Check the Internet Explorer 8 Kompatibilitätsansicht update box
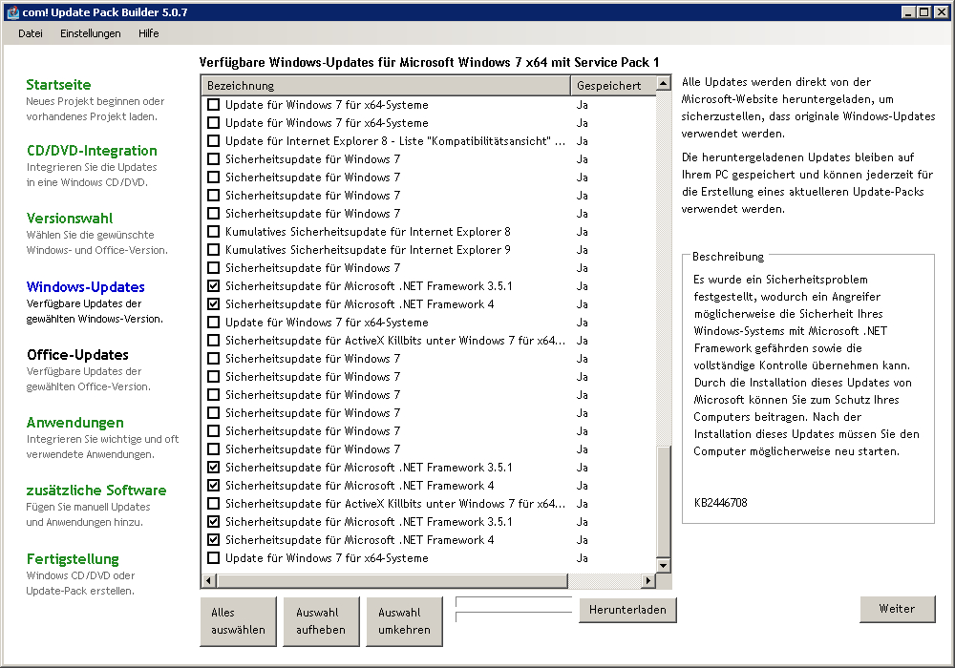The height and width of the screenshot is (668, 955). tap(213, 140)
